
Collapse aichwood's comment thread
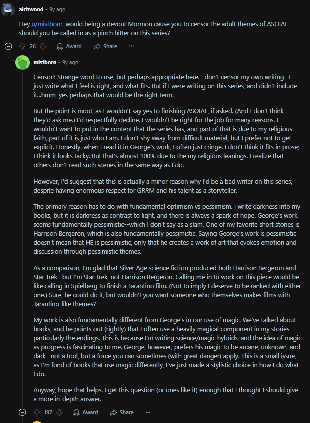coord(8,46)
